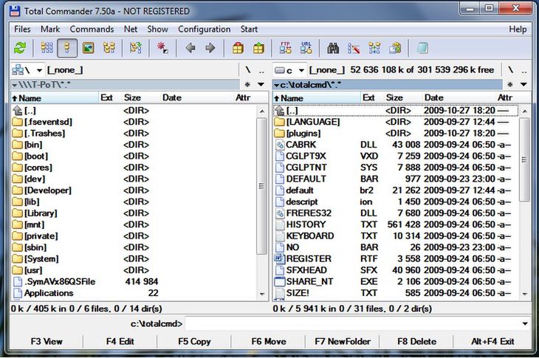Click the command line input field
Screen dimensions: 539x358
tap(353, 323)
